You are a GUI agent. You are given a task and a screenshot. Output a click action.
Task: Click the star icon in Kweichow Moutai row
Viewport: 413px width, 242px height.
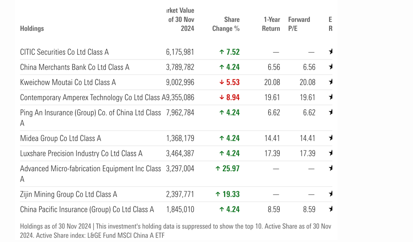point(331,82)
